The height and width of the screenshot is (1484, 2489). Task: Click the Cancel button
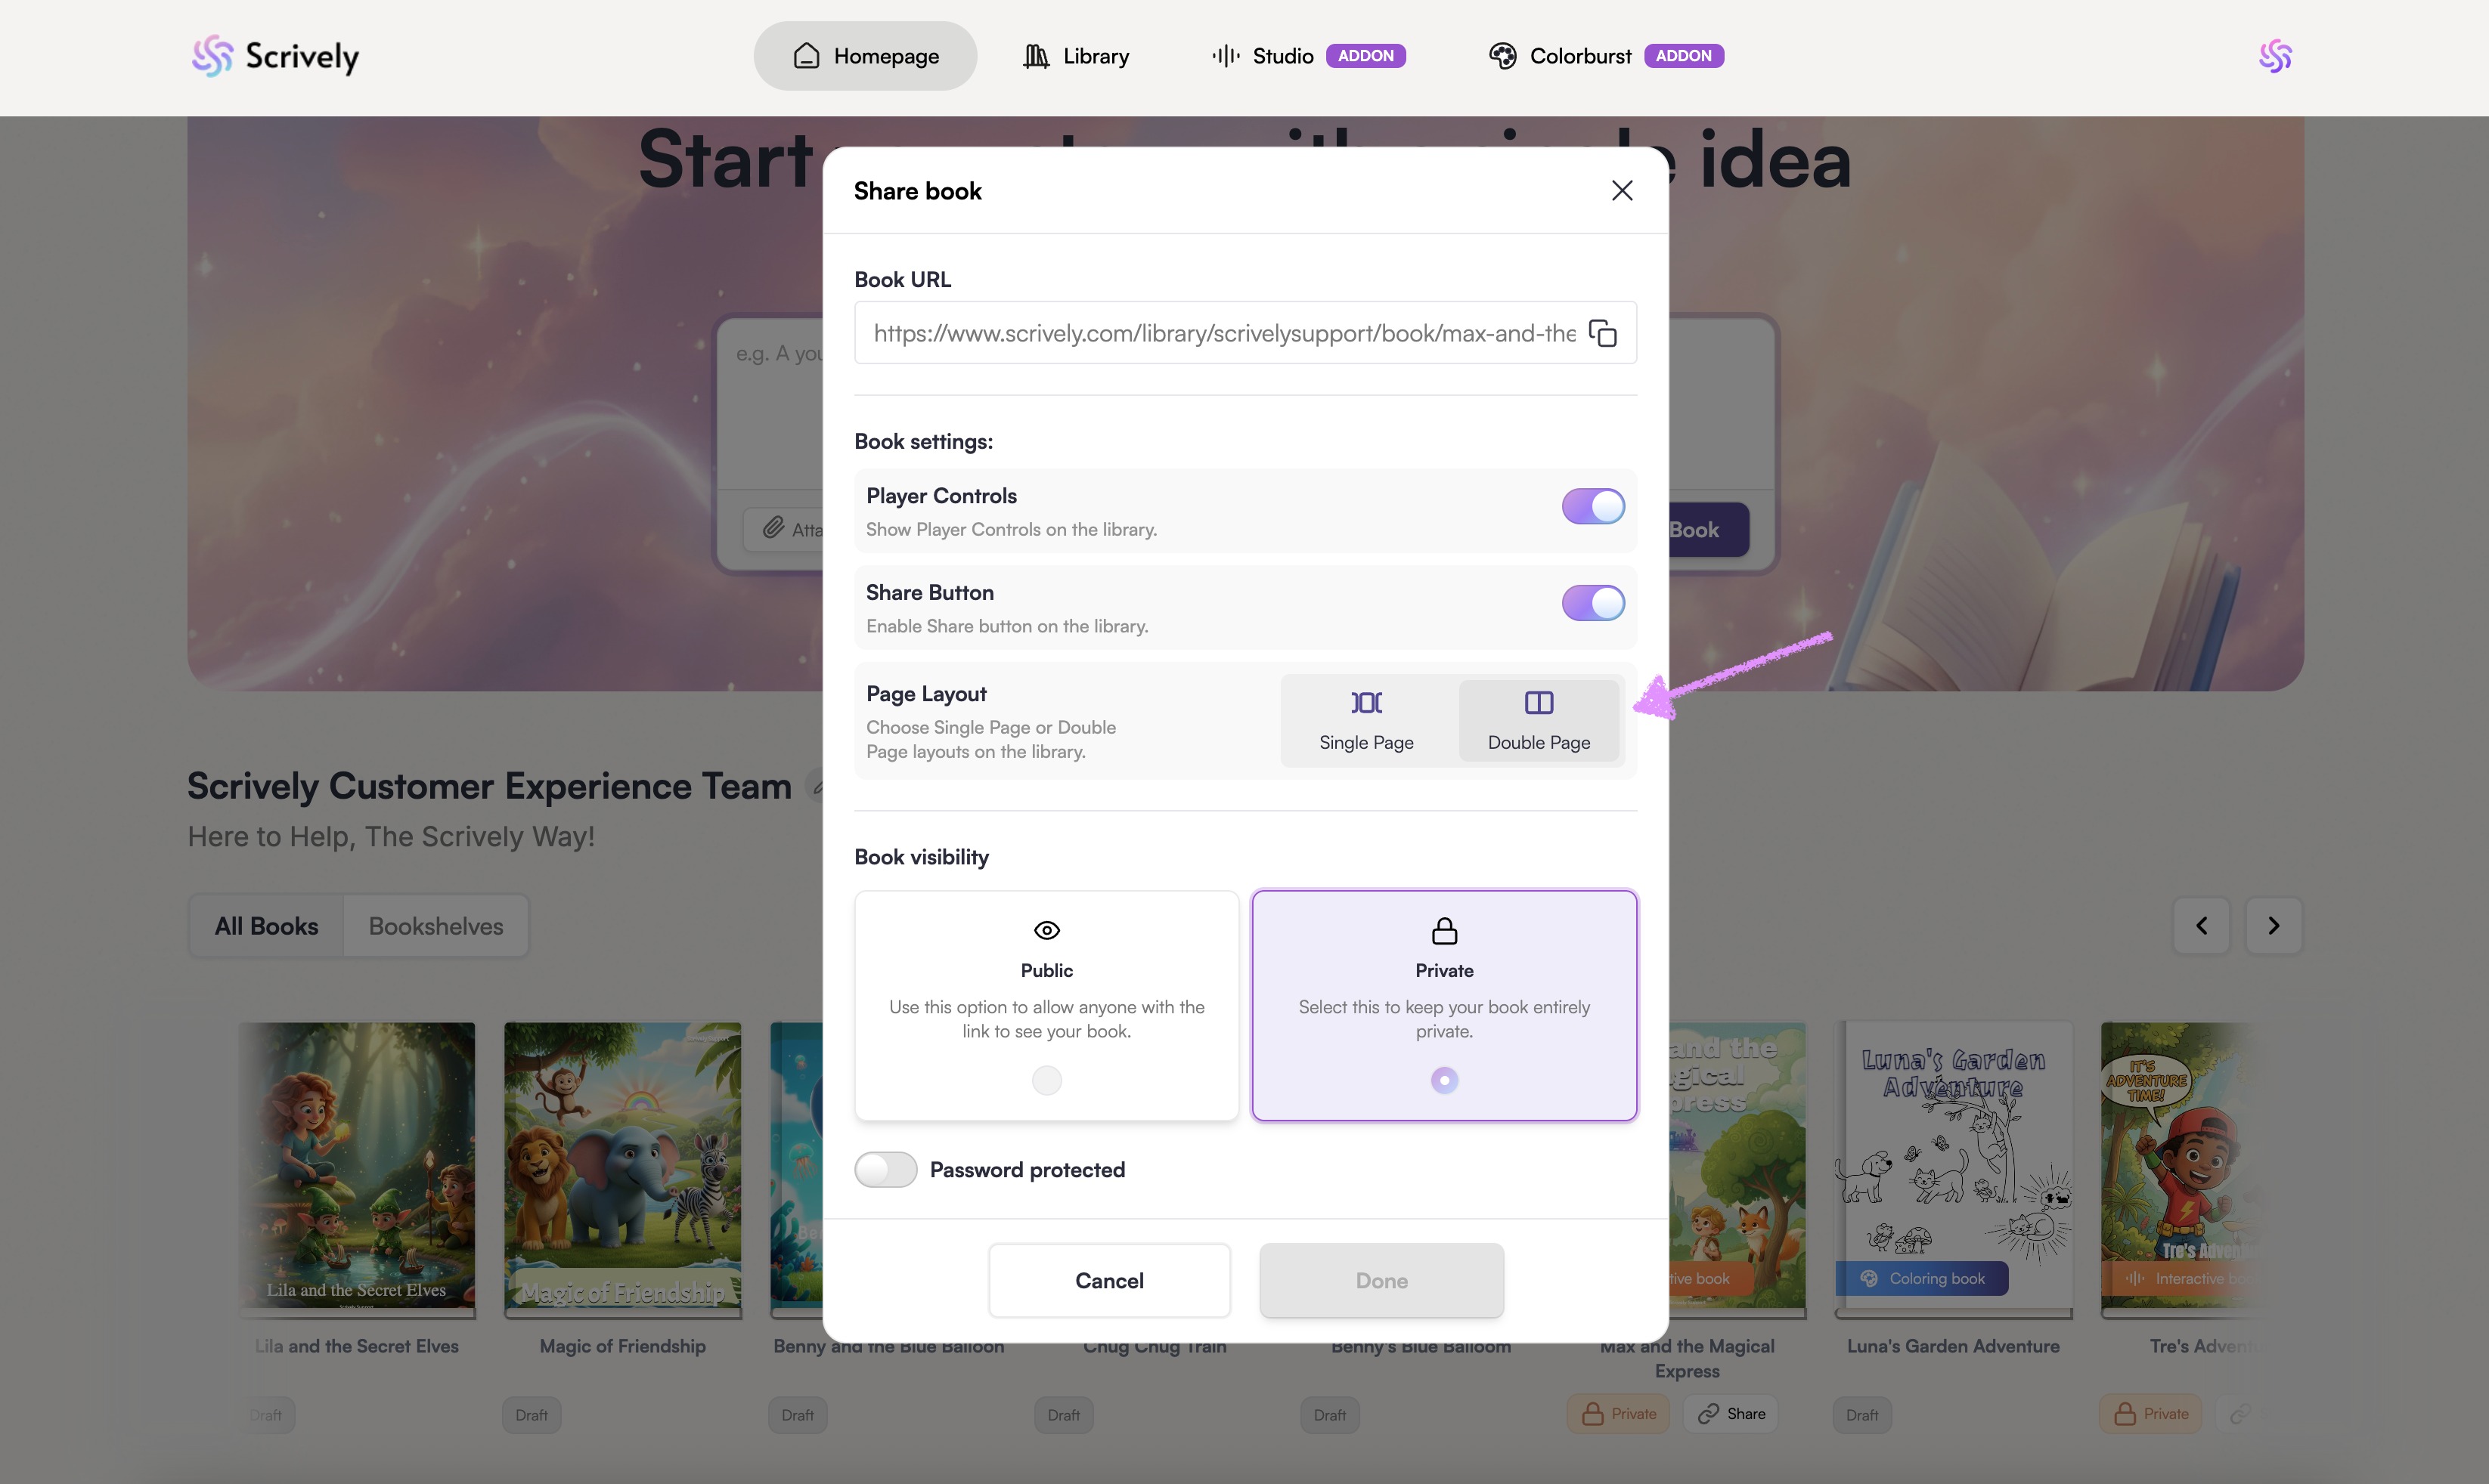(1108, 1281)
